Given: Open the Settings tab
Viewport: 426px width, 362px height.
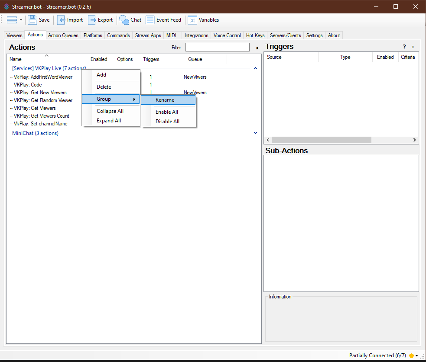Looking at the screenshot, I should point(314,35).
